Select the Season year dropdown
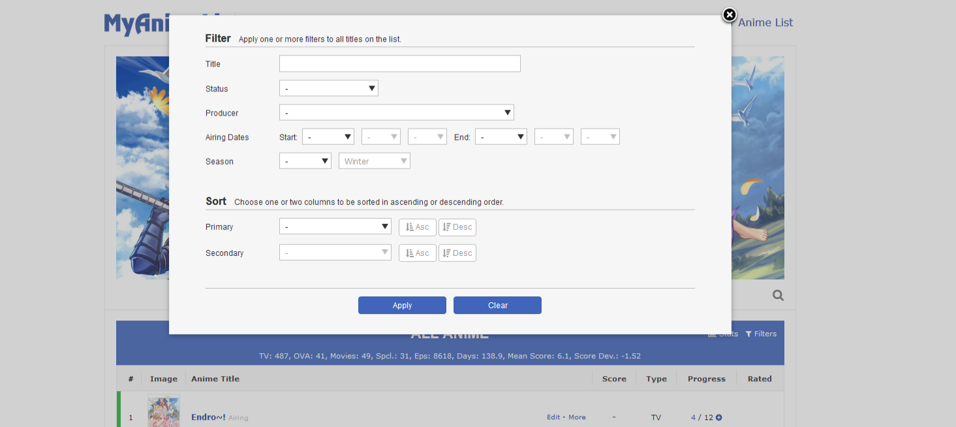The image size is (956, 427). click(x=305, y=161)
